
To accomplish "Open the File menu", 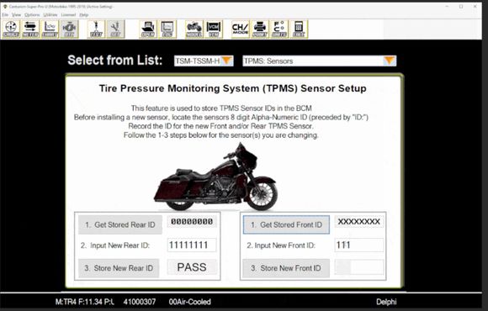I will click(5, 15).
